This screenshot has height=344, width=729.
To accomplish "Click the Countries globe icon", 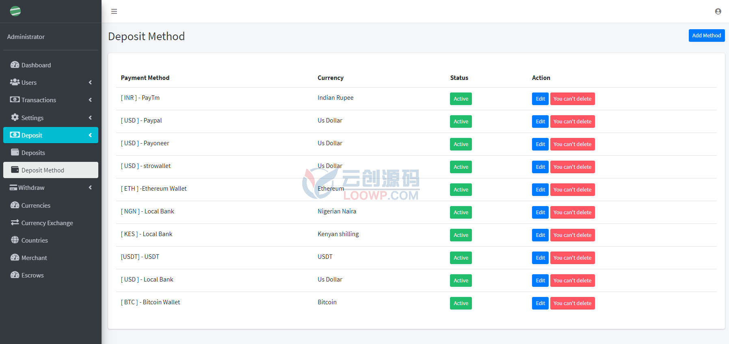I will [x=15, y=240].
